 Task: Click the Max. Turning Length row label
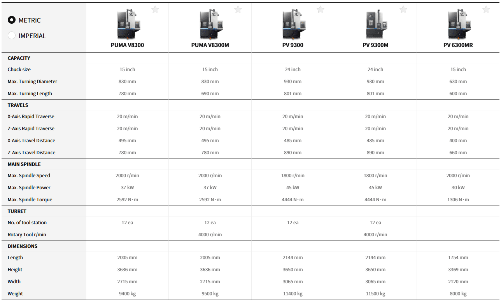[x=30, y=94]
